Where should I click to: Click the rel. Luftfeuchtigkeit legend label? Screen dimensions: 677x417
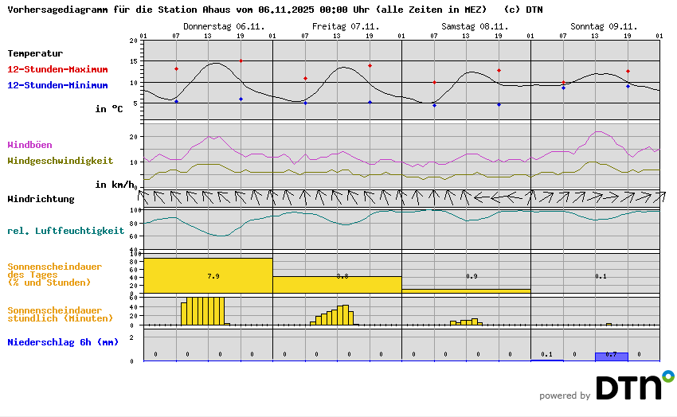tap(65, 231)
